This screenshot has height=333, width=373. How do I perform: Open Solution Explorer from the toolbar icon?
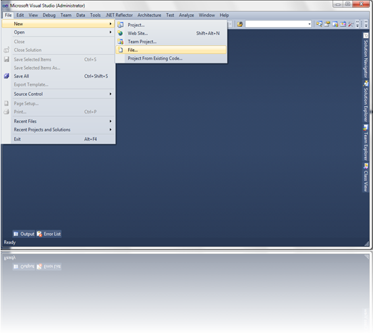[319, 24]
